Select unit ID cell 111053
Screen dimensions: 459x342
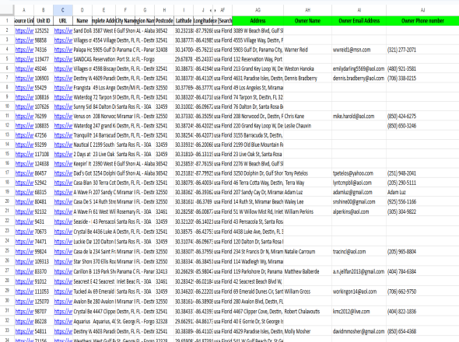pos(44,291)
